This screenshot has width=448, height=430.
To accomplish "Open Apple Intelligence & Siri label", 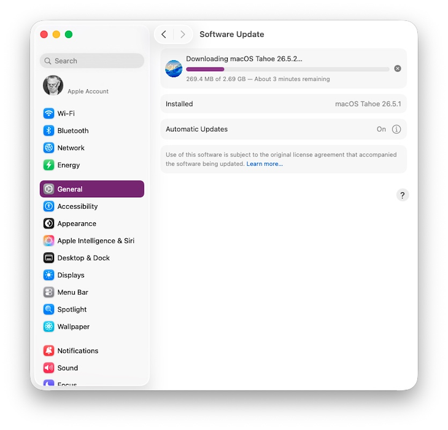I will click(x=96, y=241).
